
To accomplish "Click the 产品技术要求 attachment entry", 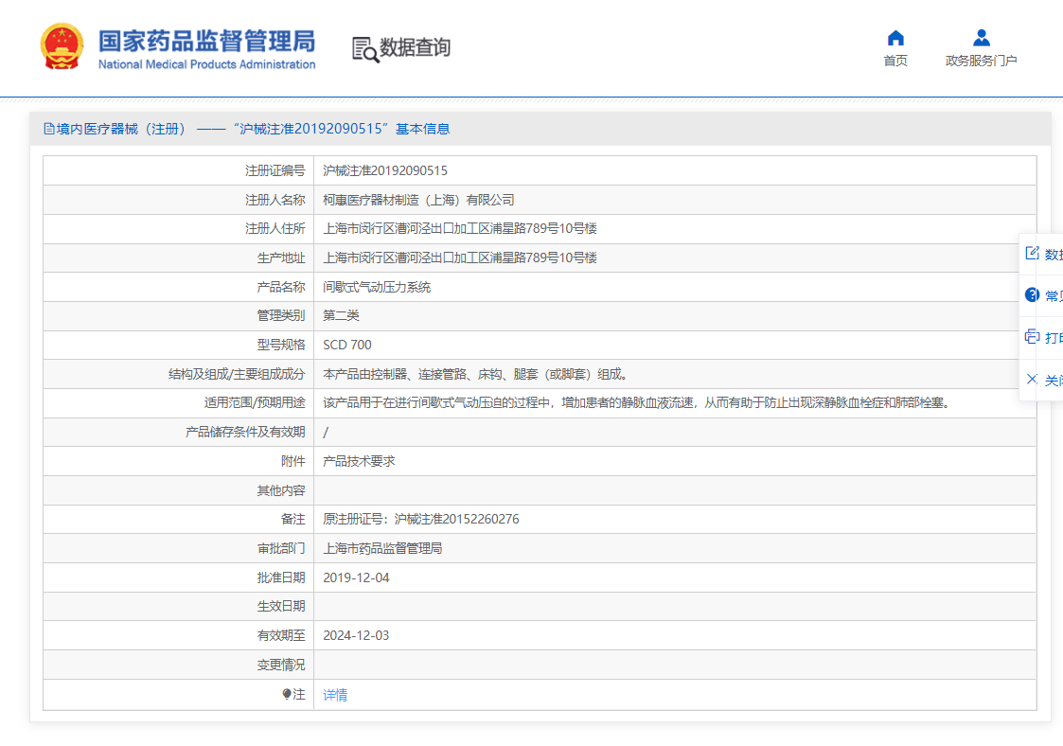I will click(x=357, y=460).
